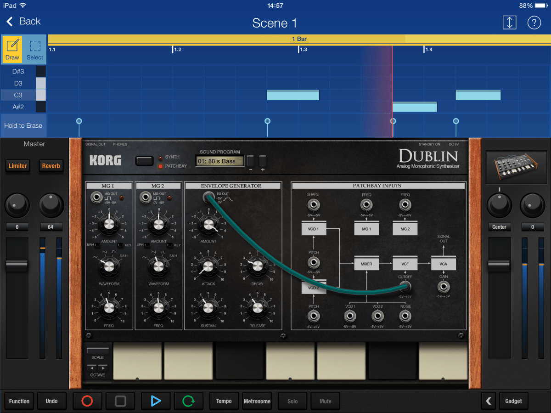Enable the Limiter on the Master
The width and height of the screenshot is (551, 413).
(17, 166)
